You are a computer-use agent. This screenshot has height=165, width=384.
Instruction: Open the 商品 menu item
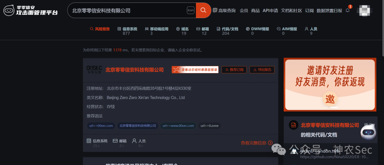coord(255,11)
